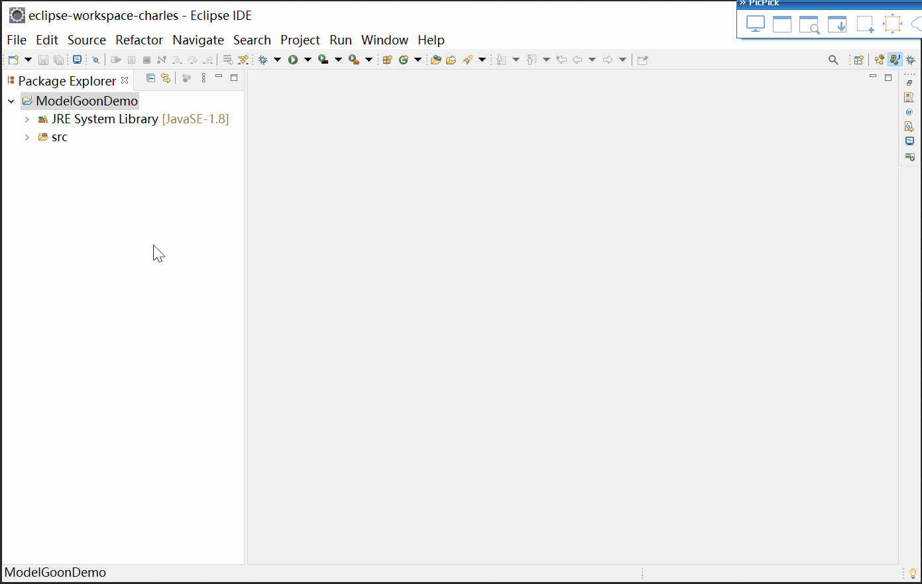Click the New file wizard icon
The height and width of the screenshot is (584, 922).
pyautogui.click(x=13, y=60)
